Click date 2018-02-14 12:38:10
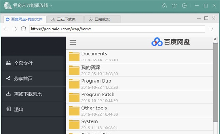Viewport: 220px width, 139px height. [x=99, y=60]
